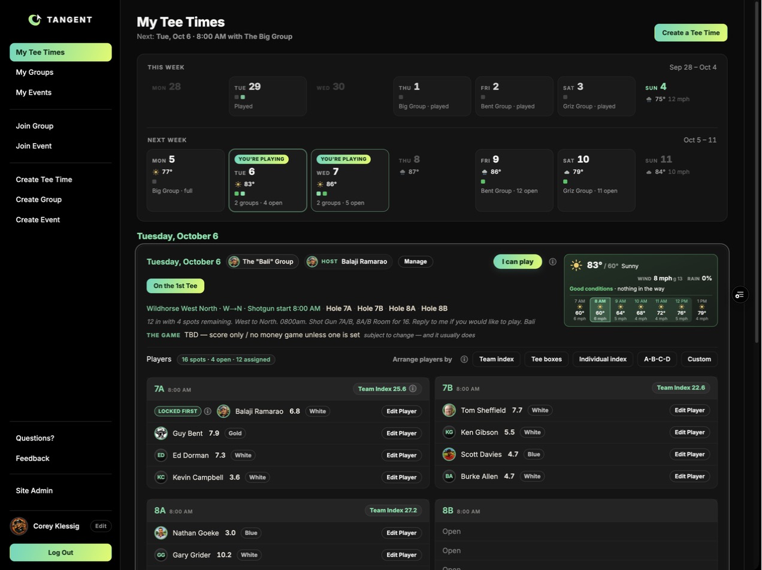Select Create Event in the sidebar
Viewport: 762px width, 570px height.
coord(61,220)
